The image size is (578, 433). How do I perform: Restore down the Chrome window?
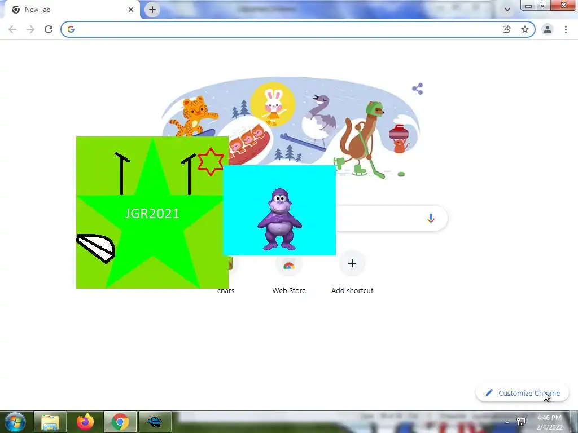pos(543,5)
